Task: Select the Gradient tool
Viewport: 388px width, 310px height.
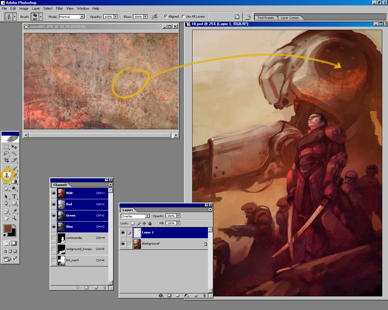Action: pyautogui.click(x=14, y=182)
